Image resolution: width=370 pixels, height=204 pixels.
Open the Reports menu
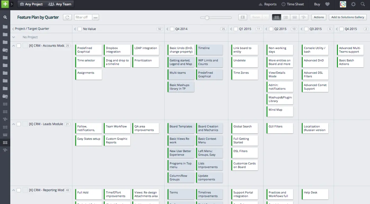(268, 4)
